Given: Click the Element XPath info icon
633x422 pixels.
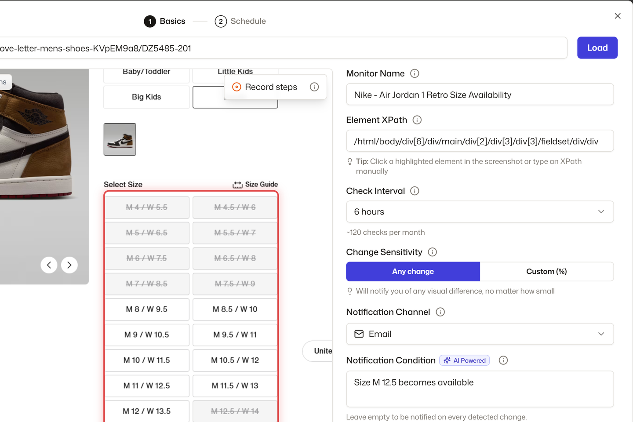Looking at the screenshot, I should click(x=417, y=120).
